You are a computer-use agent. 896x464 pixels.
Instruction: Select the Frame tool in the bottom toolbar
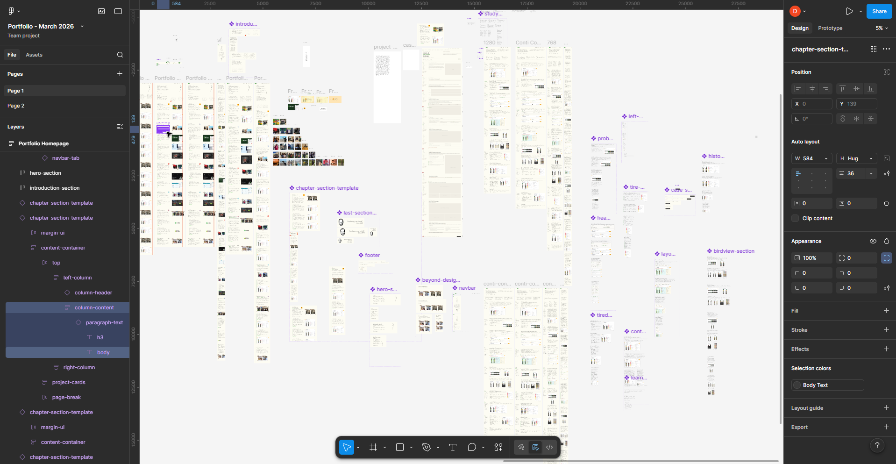pyautogui.click(x=373, y=447)
